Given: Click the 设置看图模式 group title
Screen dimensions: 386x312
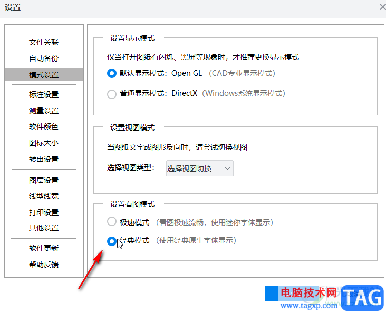Looking at the screenshot, I should pos(132,204).
